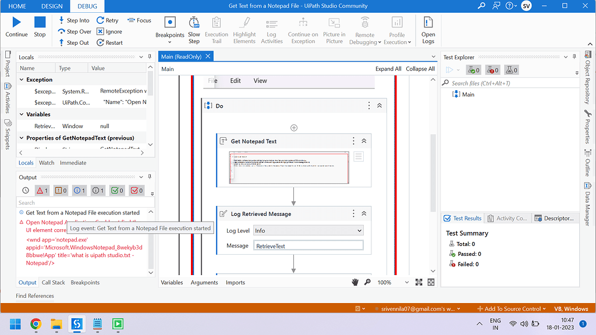Click the pan hand icon below the designer
596x335 pixels.
coord(355,281)
